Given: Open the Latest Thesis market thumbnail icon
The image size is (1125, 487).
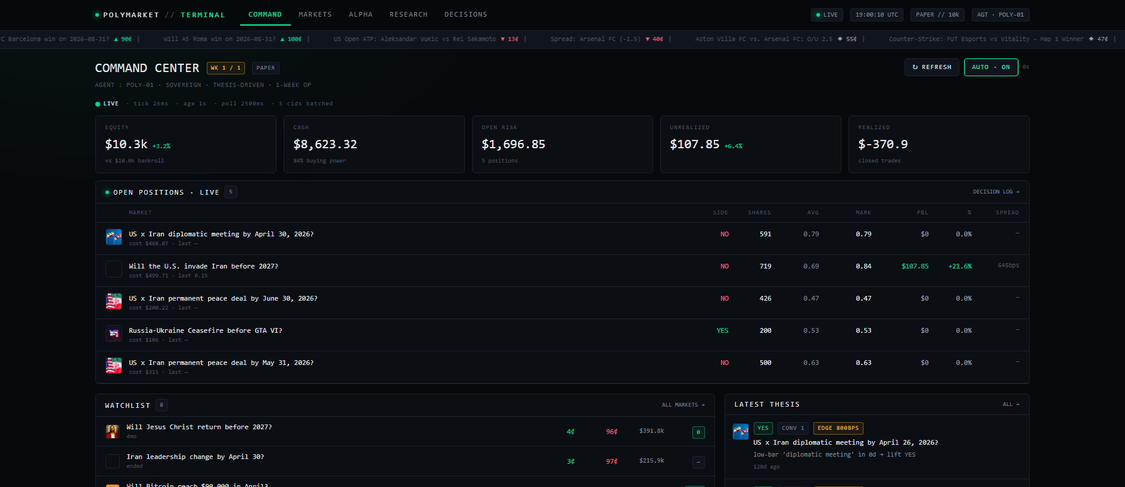Looking at the screenshot, I should [741, 432].
